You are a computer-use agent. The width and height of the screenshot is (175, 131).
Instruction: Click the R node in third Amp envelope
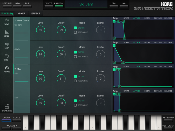tap(120, 87)
